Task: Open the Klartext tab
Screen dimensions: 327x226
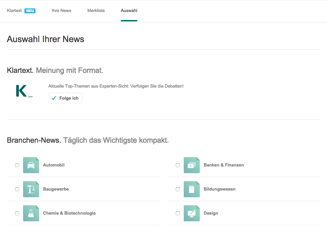Action: (14, 11)
